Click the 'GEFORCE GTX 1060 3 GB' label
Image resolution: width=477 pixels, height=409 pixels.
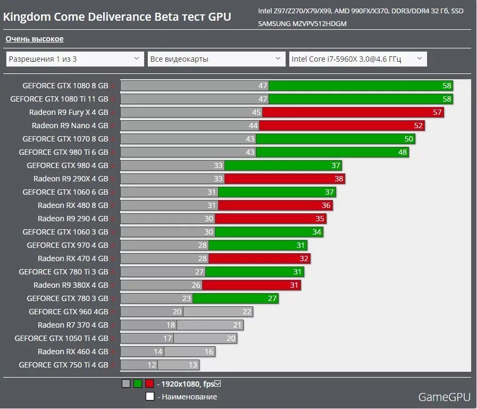coord(65,232)
